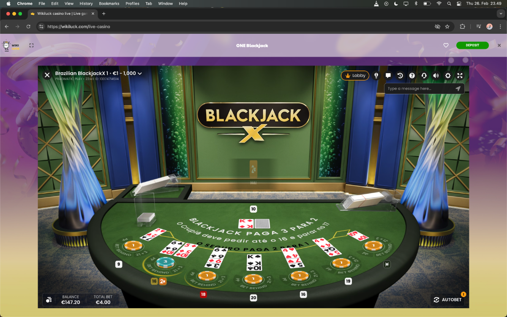Viewport: 507px width, 317px height.
Task: Open game settings gear icon
Action: (x=448, y=76)
